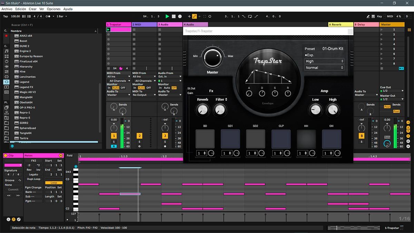The width and height of the screenshot is (414, 233).
Task: Toggle Fold in the MIDI note editor
Action: 70,156
